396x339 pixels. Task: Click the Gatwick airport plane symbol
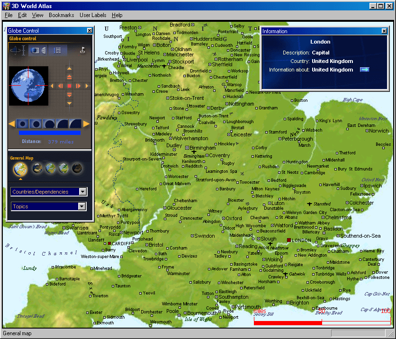pos(285,274)
